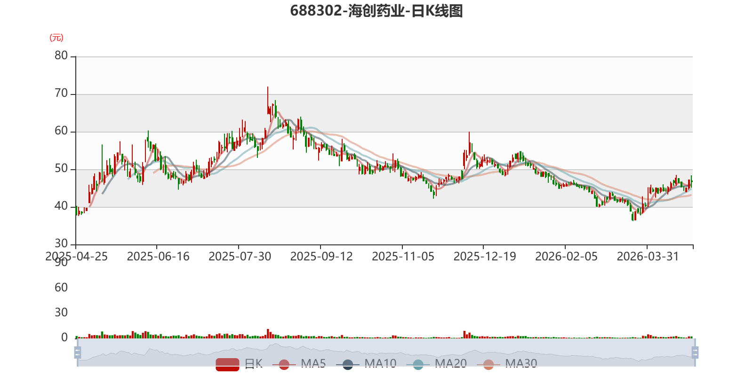Click the data zoom overview bar under the chart

point(386,352)
